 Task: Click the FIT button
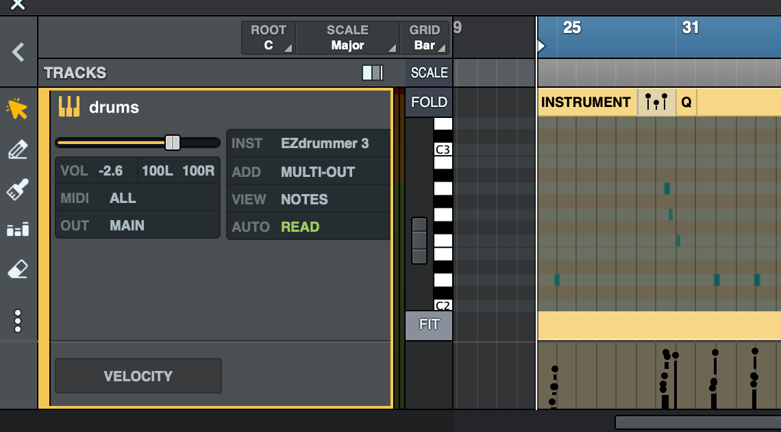click(x=429, y=325)
